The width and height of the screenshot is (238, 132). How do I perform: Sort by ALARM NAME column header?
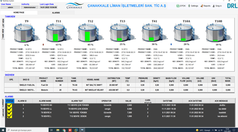tap(45, 101)
